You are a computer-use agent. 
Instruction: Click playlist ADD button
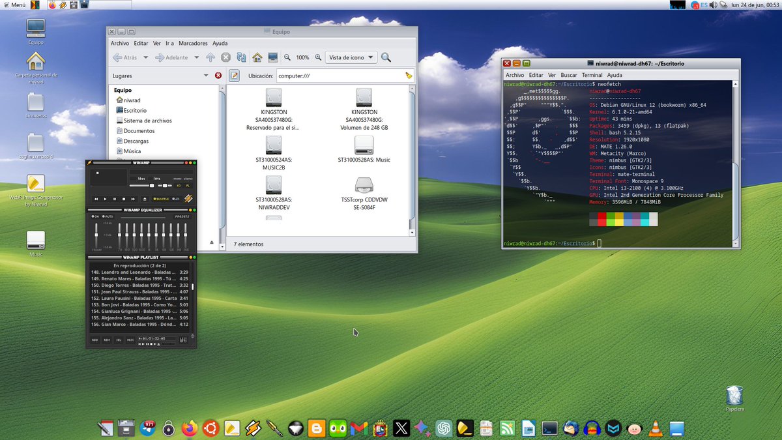[x=95, y=340]
